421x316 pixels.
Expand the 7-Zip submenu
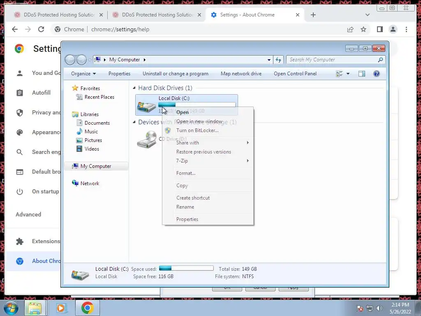coord(208,161)
